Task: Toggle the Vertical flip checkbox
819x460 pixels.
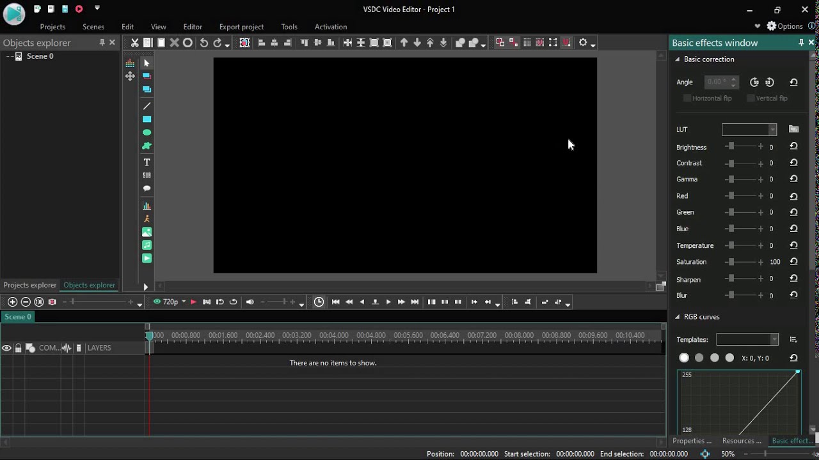Action: [751, 98]
